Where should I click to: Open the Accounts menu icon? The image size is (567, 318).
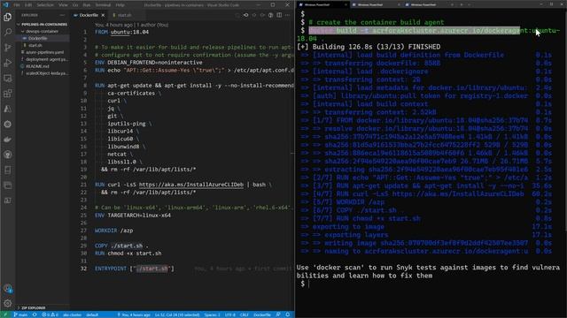click(8, 288)
